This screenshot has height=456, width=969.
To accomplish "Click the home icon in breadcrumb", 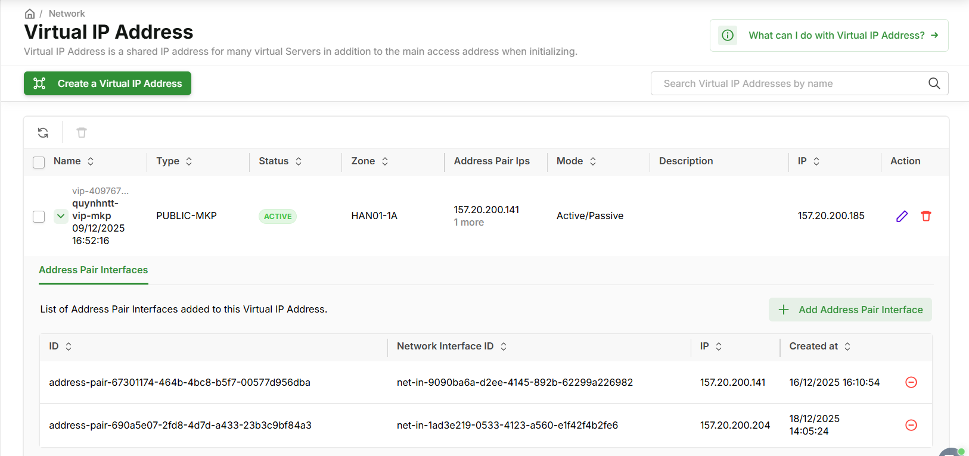I will (30, 14).
